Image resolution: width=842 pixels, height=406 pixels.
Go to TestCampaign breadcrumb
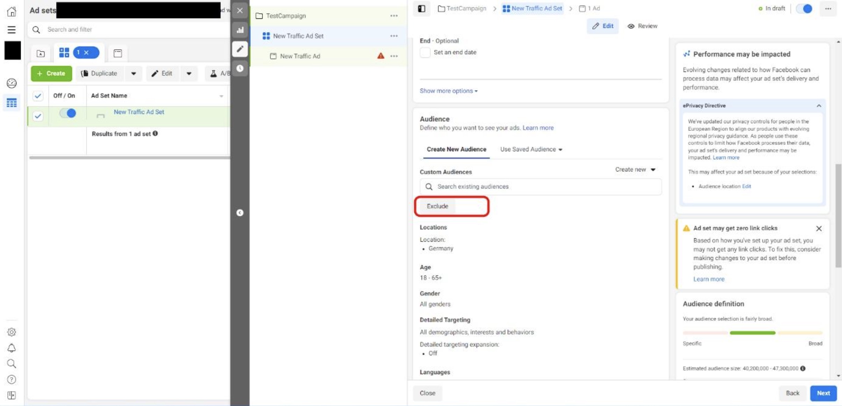(x=462, y=8)
